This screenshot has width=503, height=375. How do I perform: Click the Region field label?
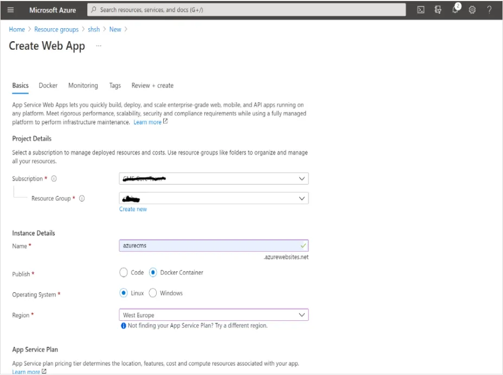tap(21, 315)
